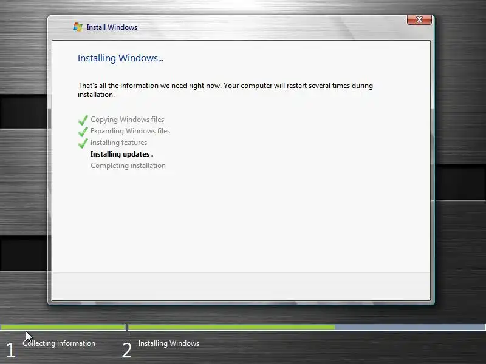Click the Installing Windows progress bar segment
This screenshot has height=364, width=486.
pos(307,327)
